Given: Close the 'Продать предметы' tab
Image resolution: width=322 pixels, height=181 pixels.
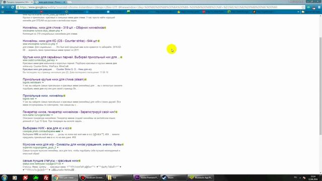Looking at the screenshot, I should point(32,2).
